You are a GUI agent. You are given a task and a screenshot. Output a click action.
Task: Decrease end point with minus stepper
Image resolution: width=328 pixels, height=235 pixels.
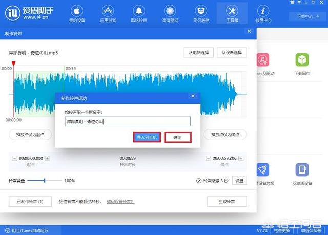(x=208, y=158)
